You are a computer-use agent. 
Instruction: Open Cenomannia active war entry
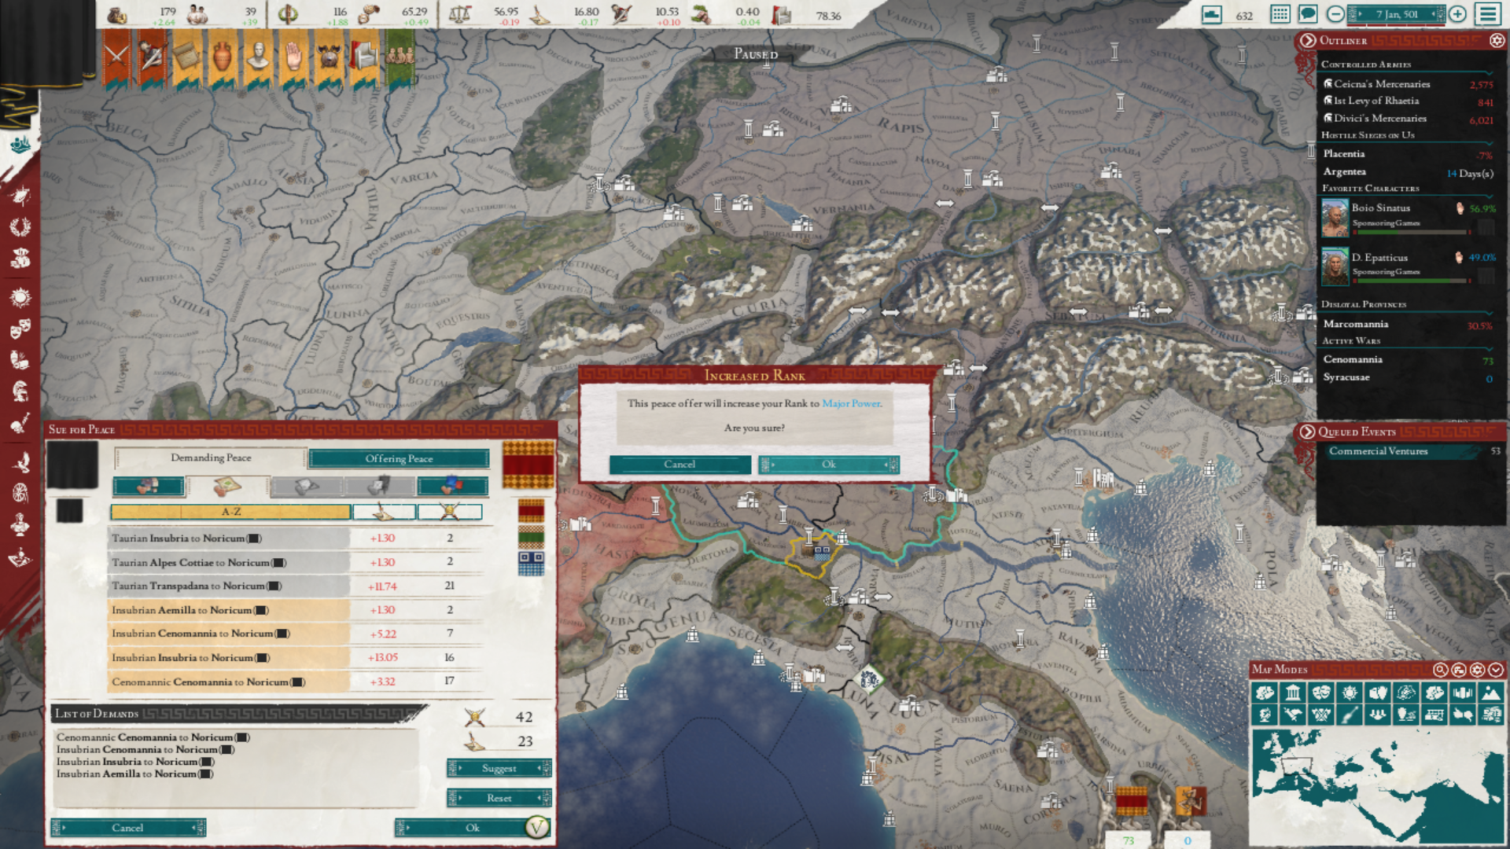coord(1408,359)
